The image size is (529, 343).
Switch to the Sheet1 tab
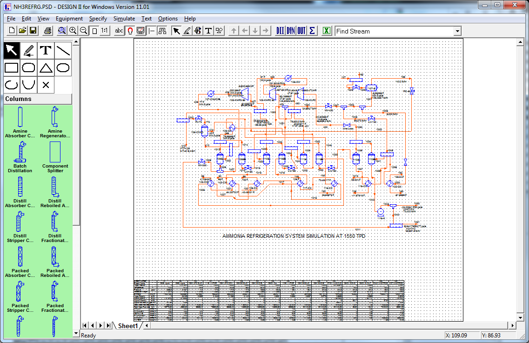(x=128, y=326)
